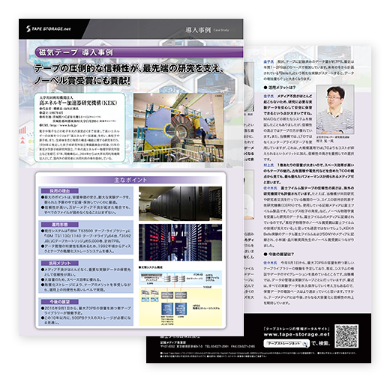This screenshot has height=382, width=390.
Task: Click the QR code on the back page
Action: coord(346,336)
